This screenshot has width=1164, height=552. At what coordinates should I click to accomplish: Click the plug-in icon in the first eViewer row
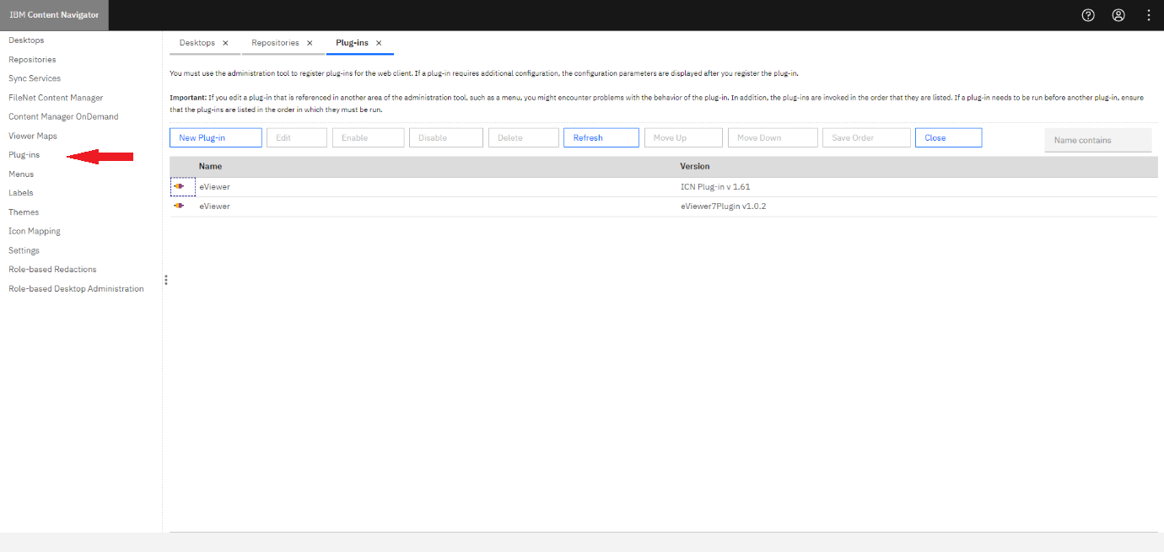179,186
